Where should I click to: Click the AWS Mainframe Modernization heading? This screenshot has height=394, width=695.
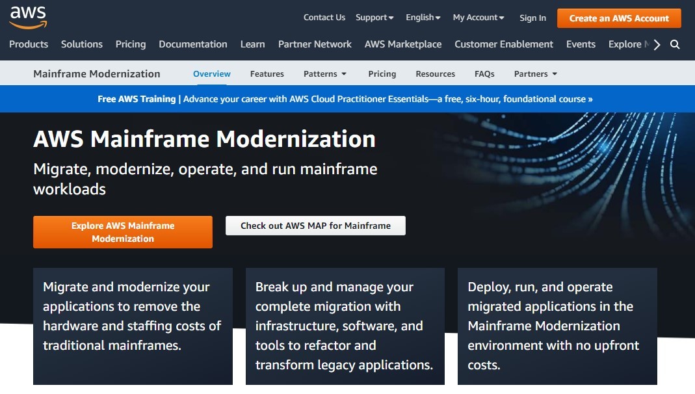204,139
